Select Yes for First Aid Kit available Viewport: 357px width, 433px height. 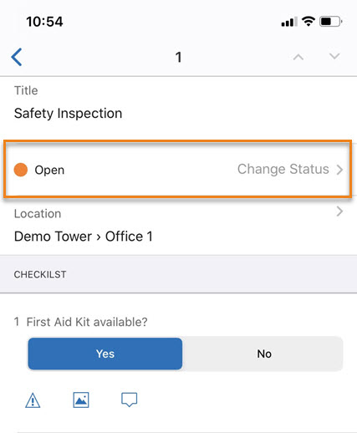click(105, 354)
